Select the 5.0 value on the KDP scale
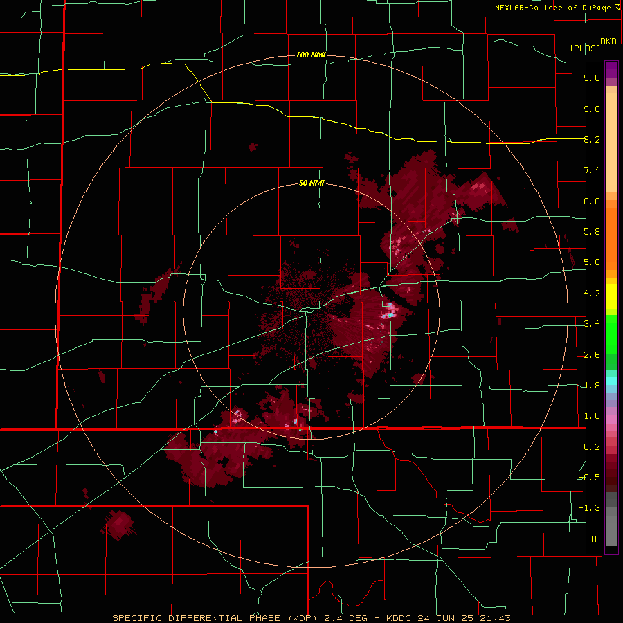This screenshot has height=623, width=623. pos(592,262)
